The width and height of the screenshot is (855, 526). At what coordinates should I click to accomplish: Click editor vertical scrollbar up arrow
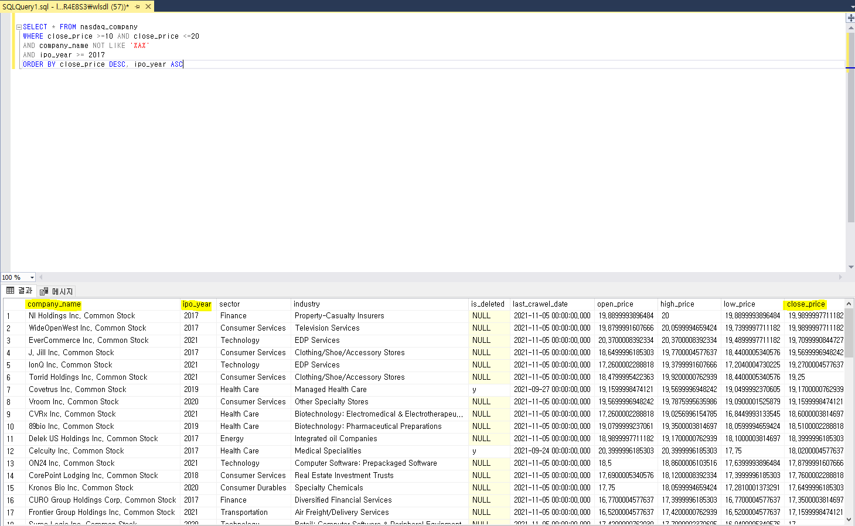tap(851, 29)
